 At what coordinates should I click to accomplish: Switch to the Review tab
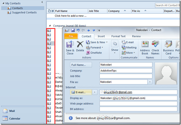click(136, 36)
